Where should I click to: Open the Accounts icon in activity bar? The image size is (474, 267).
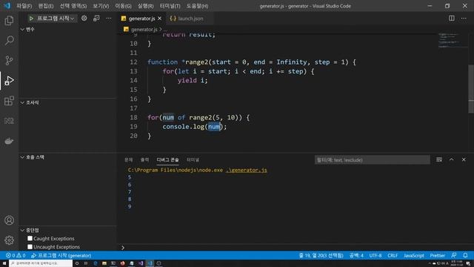coord(9,220)
